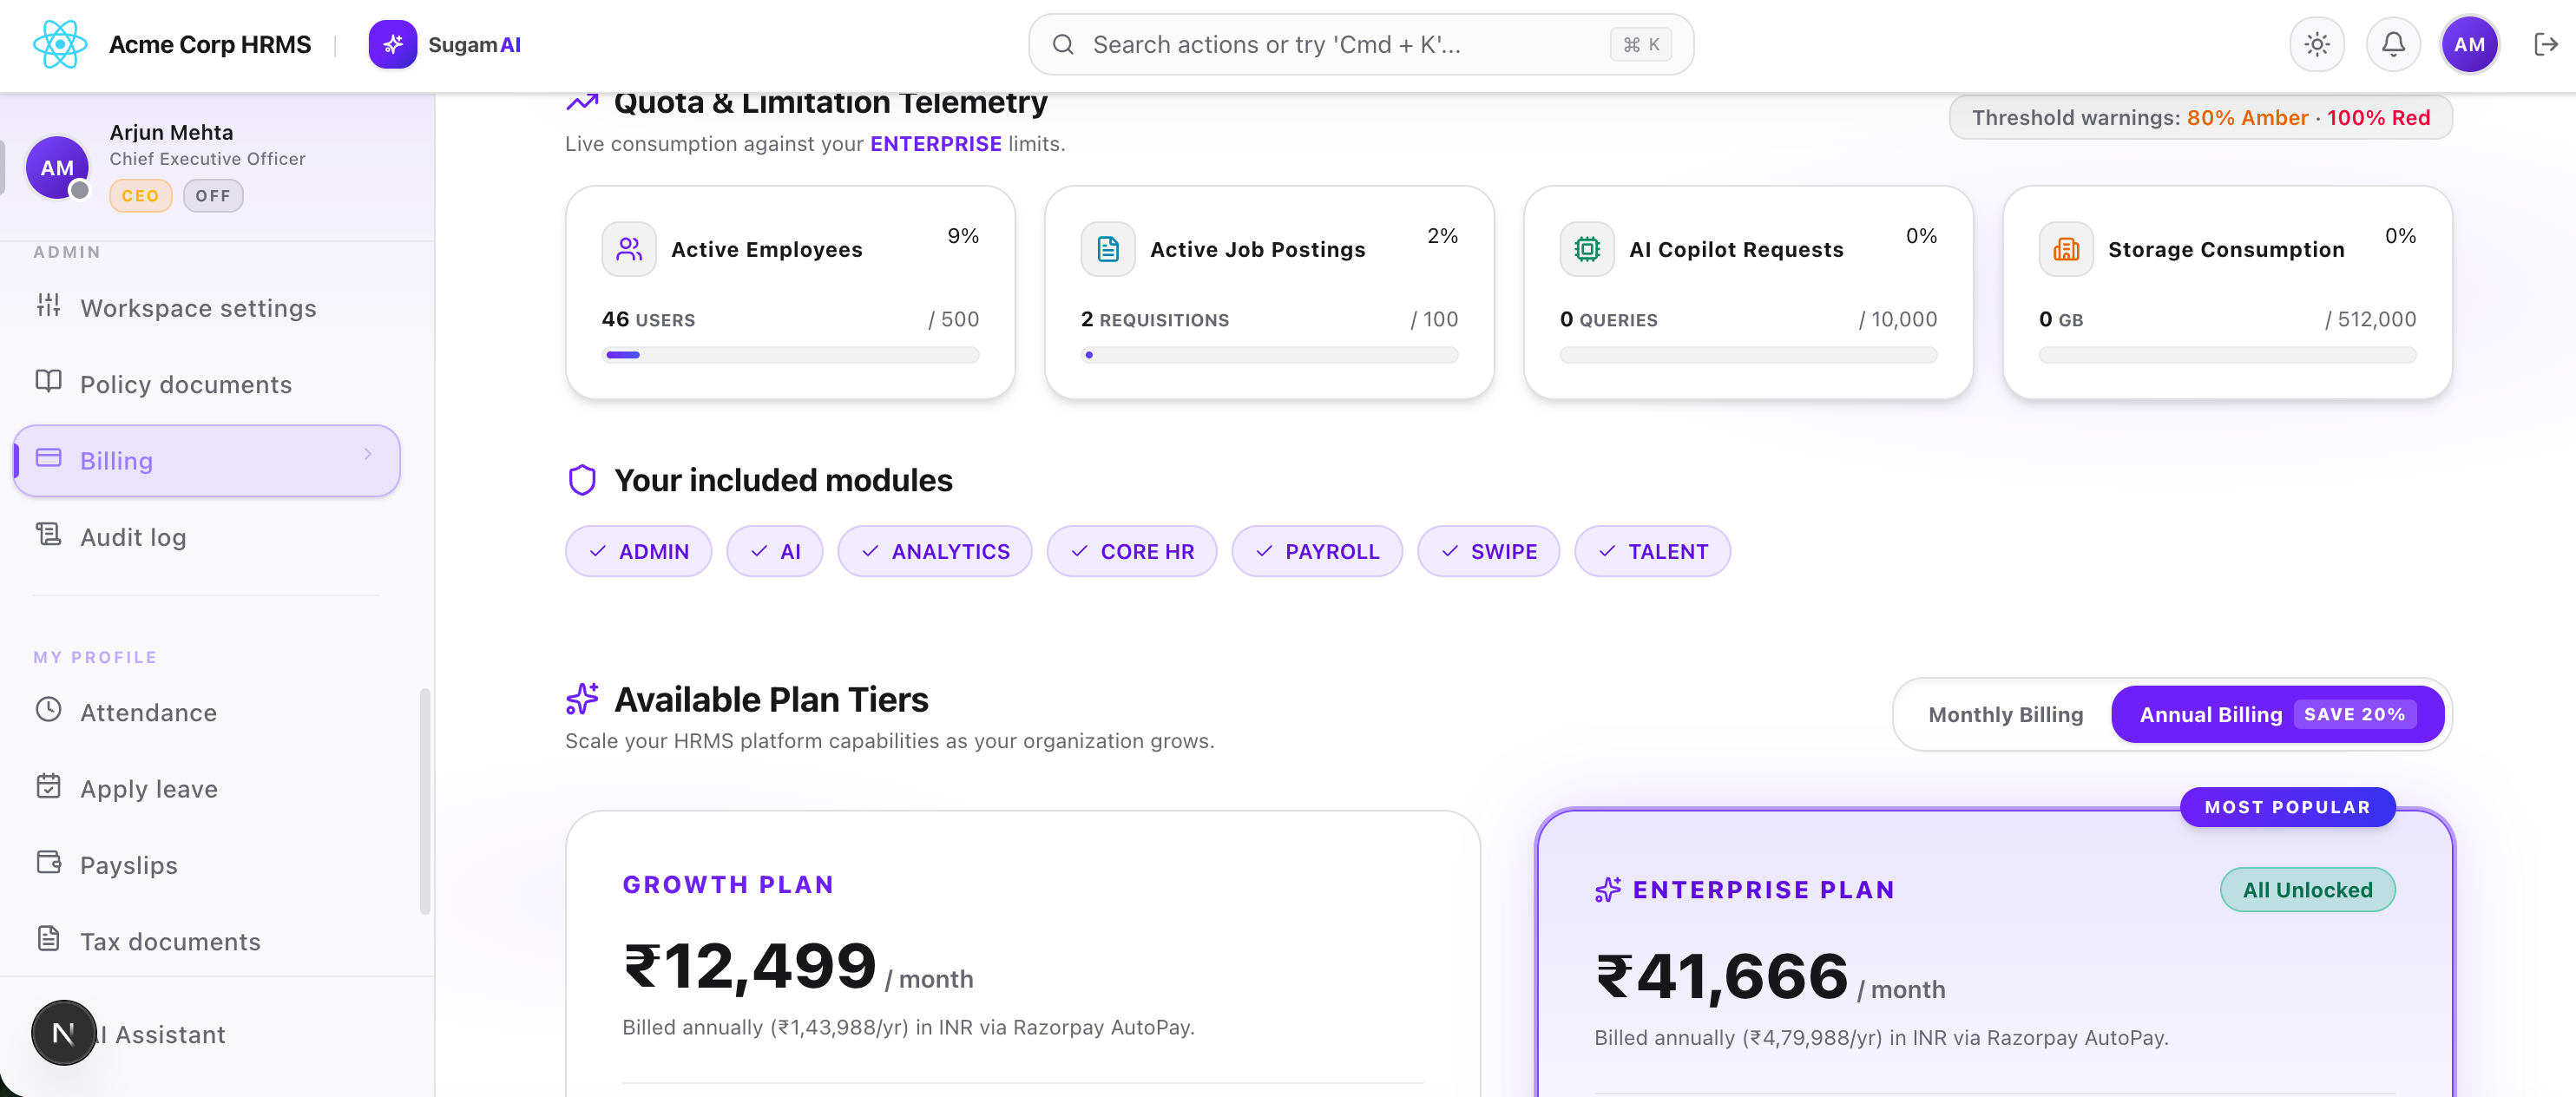
Task: Click the Storage Consumption icon
Action: pyautogui.click(x=2066, y=249)
